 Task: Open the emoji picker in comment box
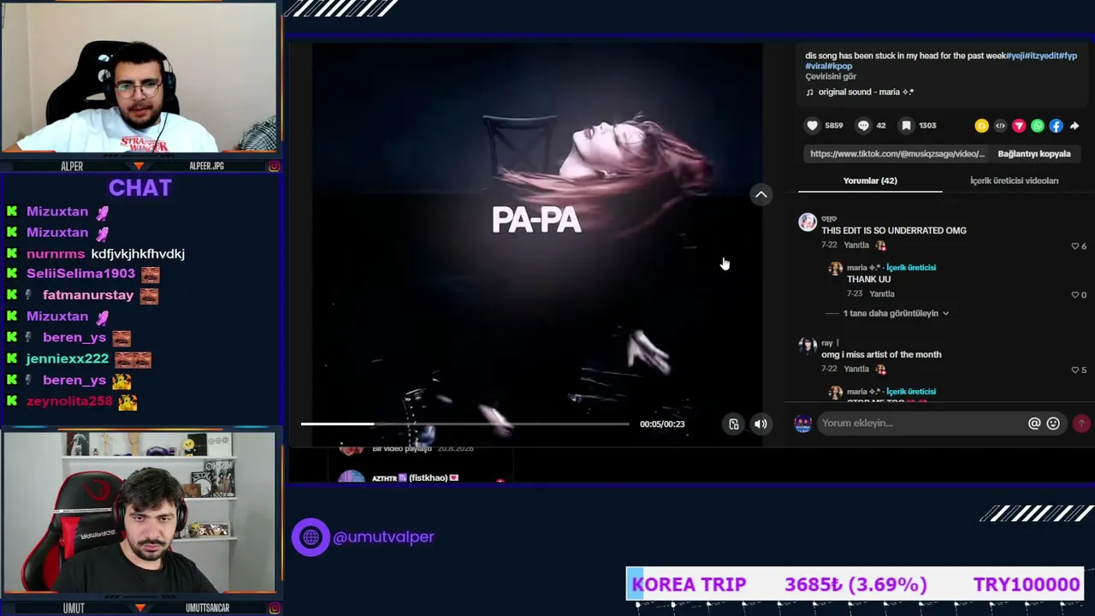click(x=1053, y=423)
